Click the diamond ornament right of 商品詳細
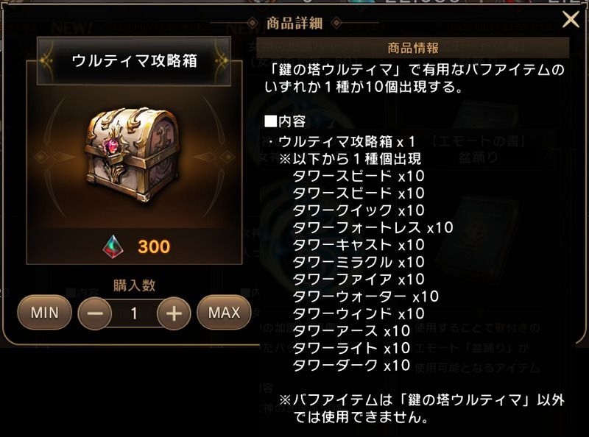 pos(336,24)
